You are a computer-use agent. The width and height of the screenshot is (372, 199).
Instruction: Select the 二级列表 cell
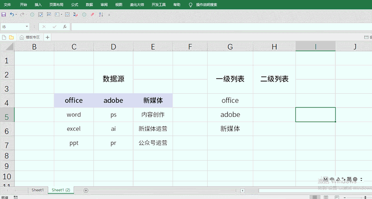pos(274,79)
